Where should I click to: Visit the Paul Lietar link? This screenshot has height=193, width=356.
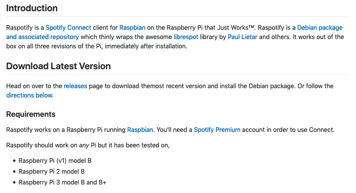tap(243, 37)
